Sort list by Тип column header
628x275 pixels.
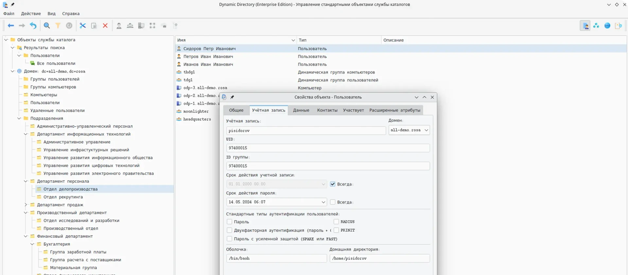(x=339, y=40)
